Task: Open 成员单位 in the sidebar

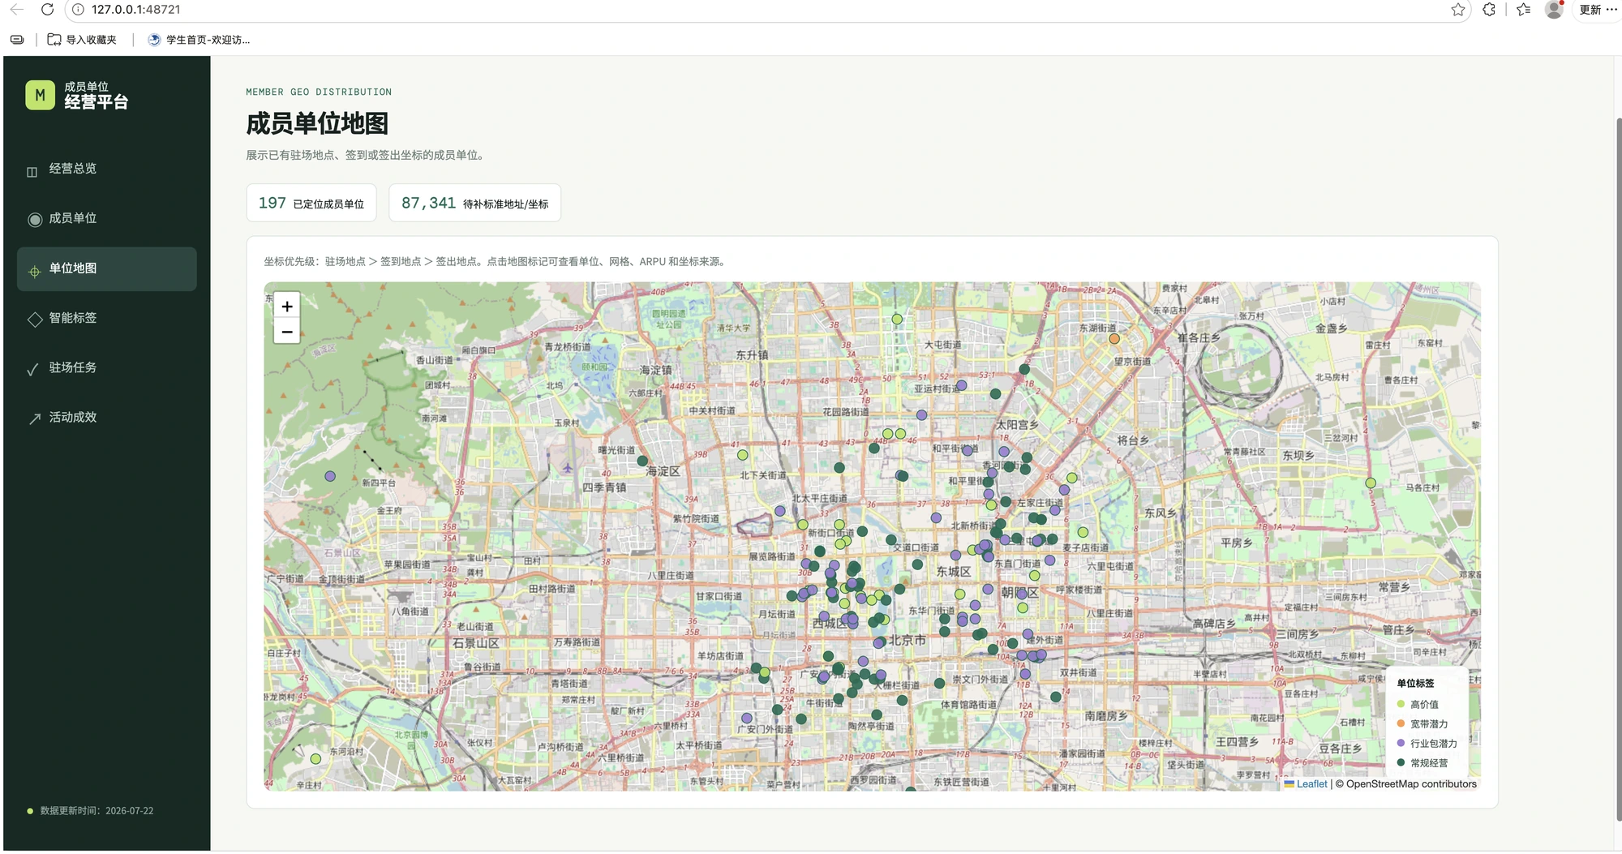Action: (106, 219)
